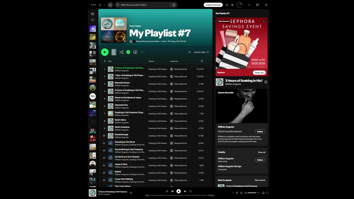Open William Augusto Barriga composer credit
Viewport: 354px width, 199px height.
[229, 166]
